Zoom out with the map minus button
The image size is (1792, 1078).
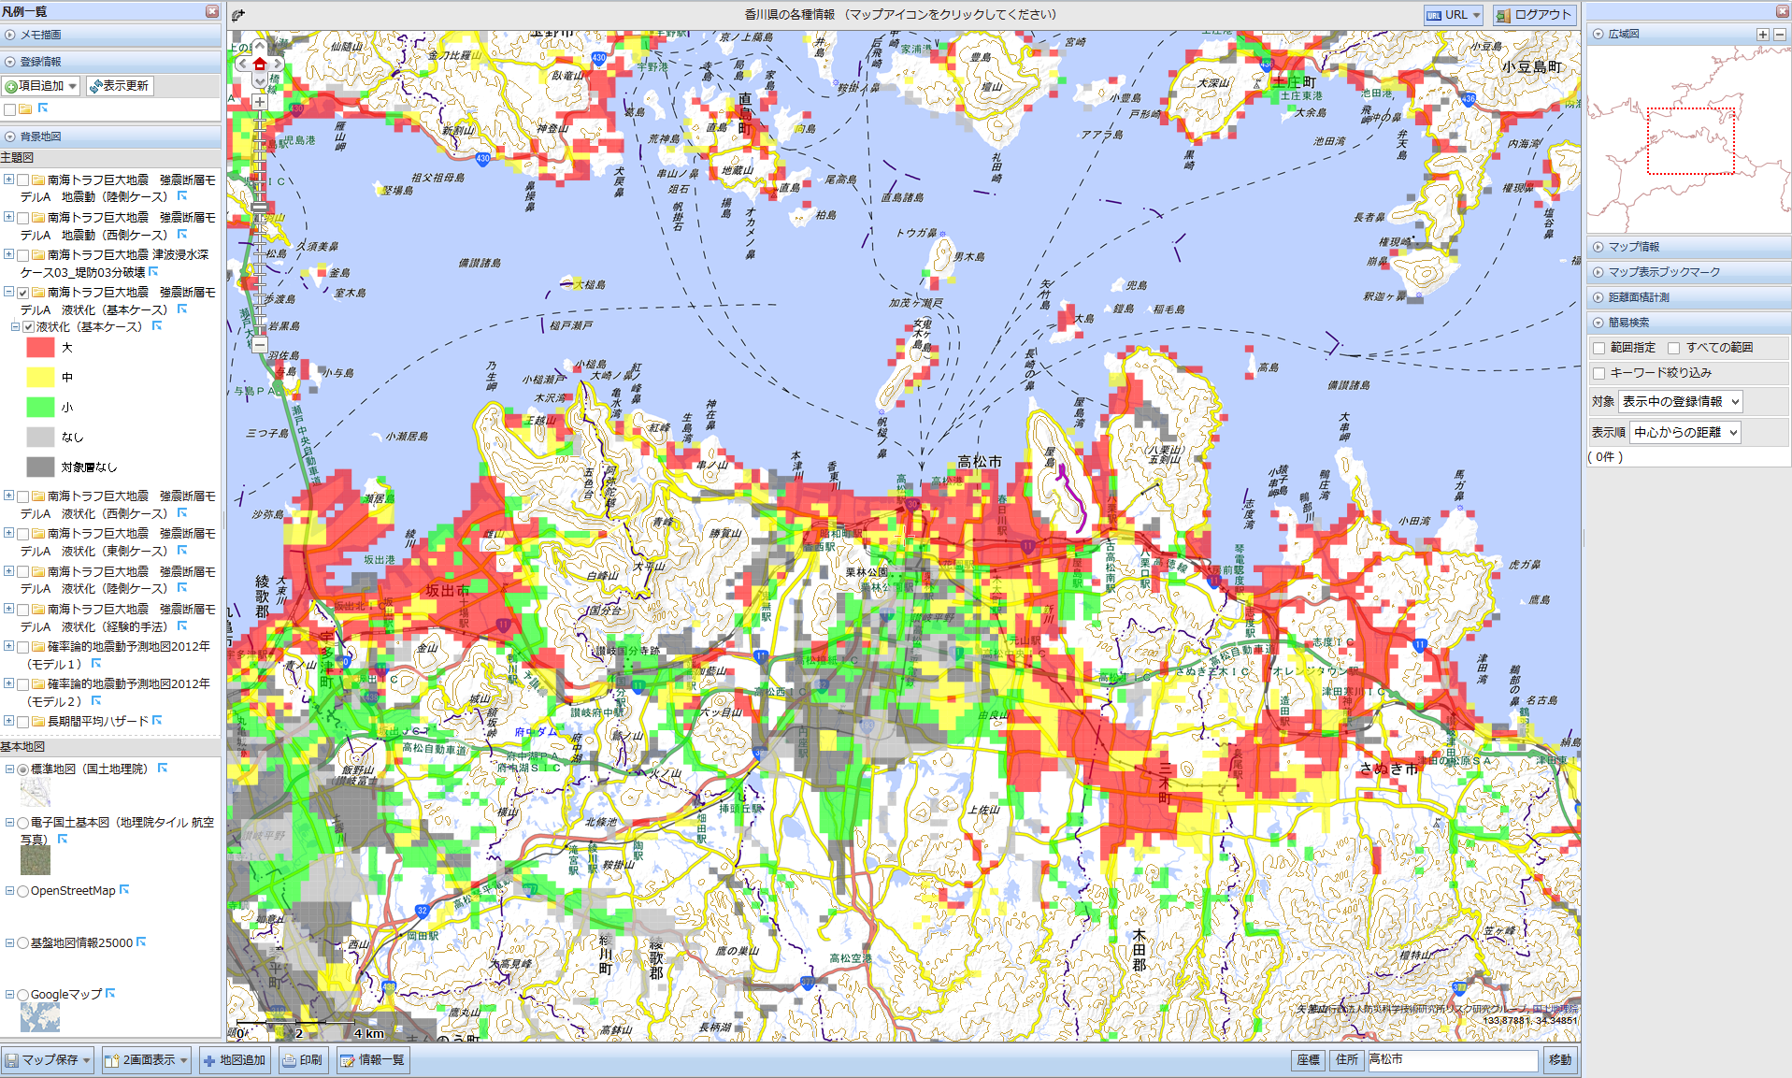click(x=260, y=344)
